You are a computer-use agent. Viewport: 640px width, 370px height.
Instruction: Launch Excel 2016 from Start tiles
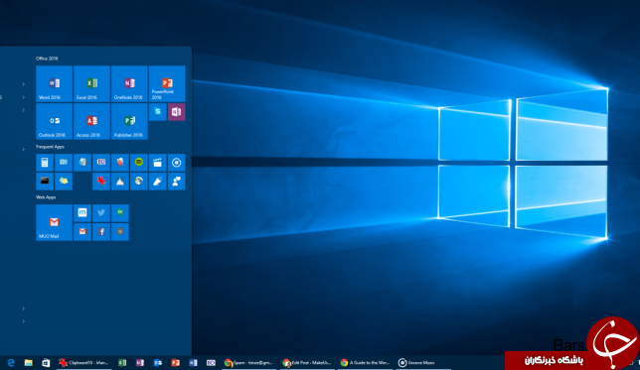pos(91,83)
